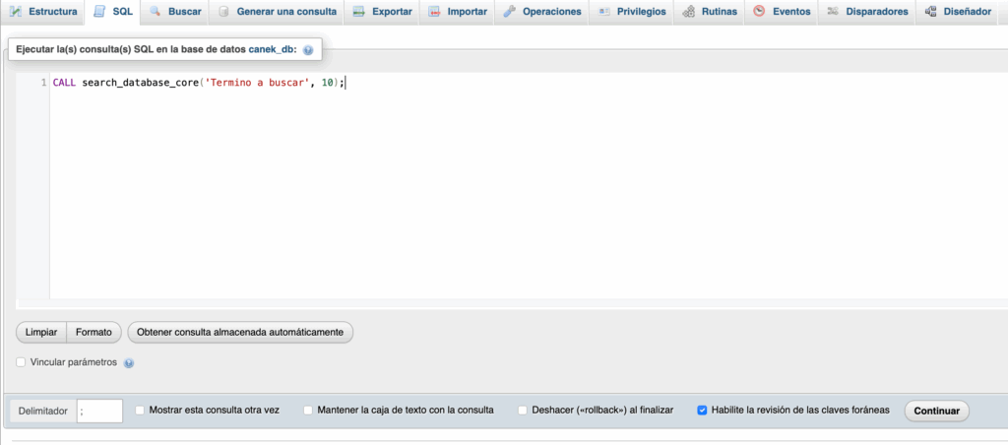The width and height of the screenshot is (1008, 445).
Task: Click the Disparadores tab icon
Action: [833, 12]
